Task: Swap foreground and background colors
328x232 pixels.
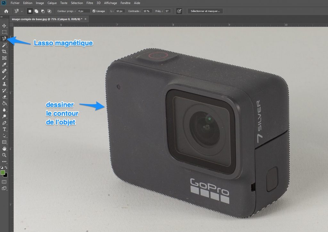Action: click(x=6, y=167)
